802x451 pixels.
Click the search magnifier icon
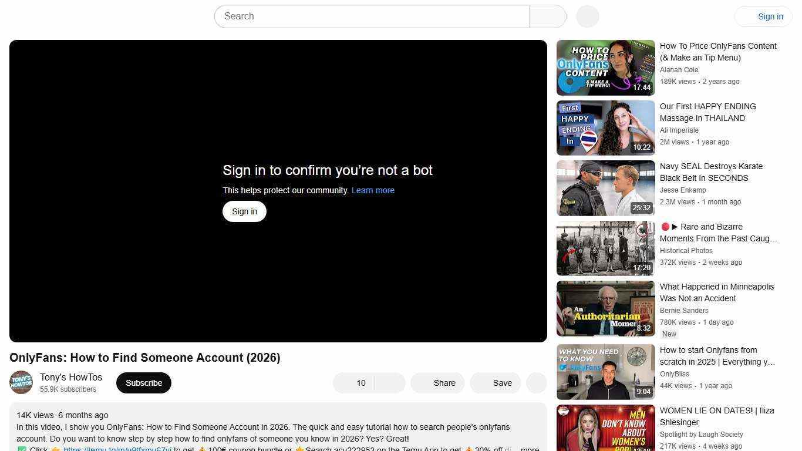point(547,16)
